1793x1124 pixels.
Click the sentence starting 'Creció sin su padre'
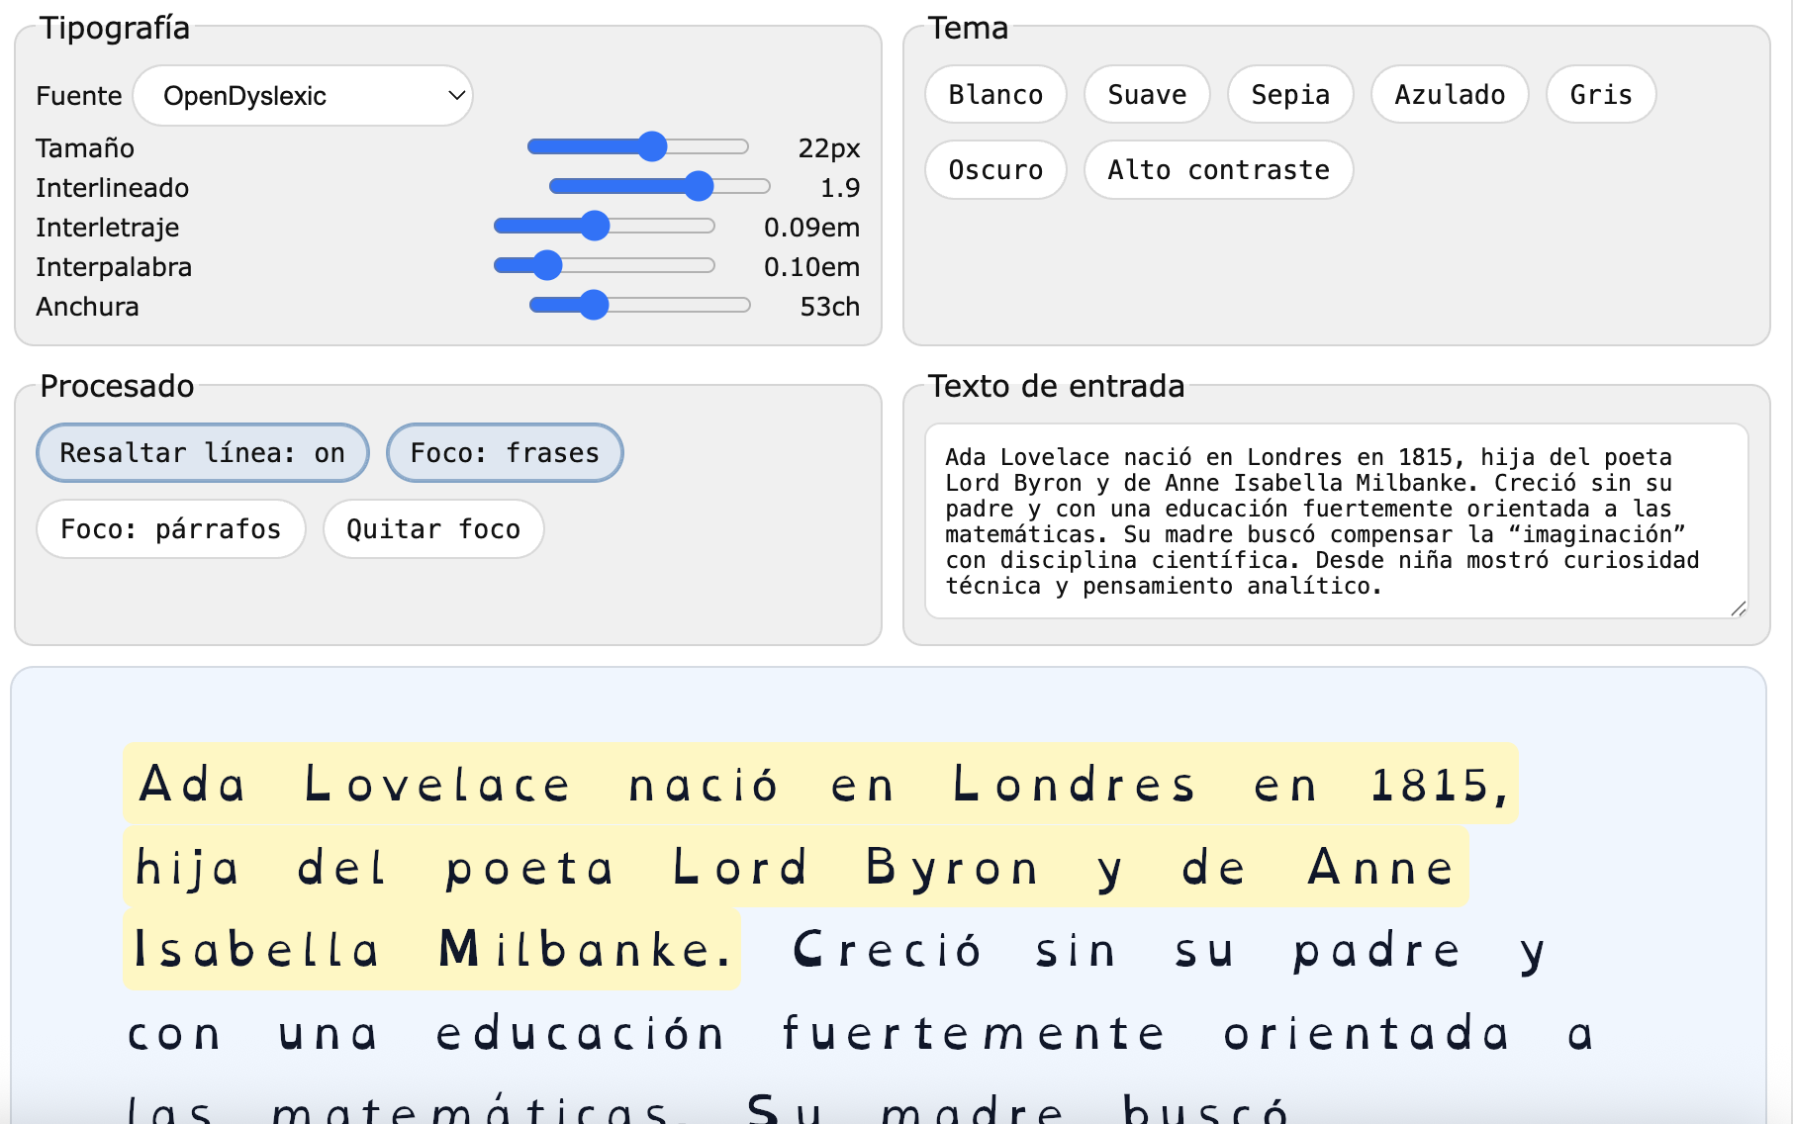[1170, 951]
